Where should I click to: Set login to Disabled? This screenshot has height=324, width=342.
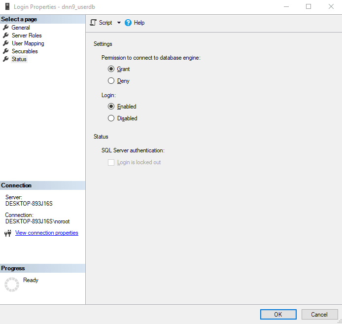point(111,118)
